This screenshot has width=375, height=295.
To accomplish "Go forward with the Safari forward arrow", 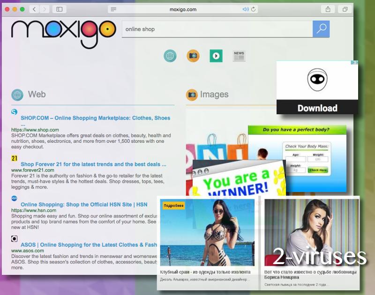I will click(x=45, y=9).
